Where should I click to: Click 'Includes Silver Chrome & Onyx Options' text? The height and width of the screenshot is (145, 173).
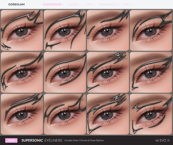[84, 140]
